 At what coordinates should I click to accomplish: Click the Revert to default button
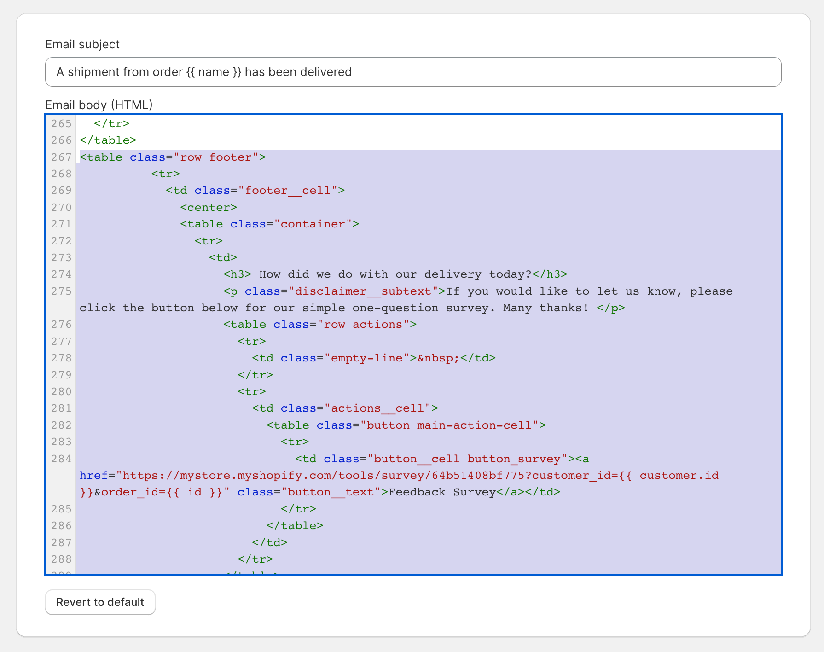point(100,602)
